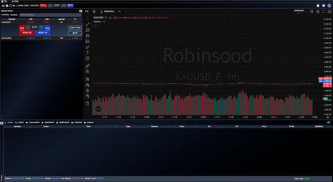The height and width of the screenshot is (182, 333).
Task: Open the View menu
Action: [15, 1]
